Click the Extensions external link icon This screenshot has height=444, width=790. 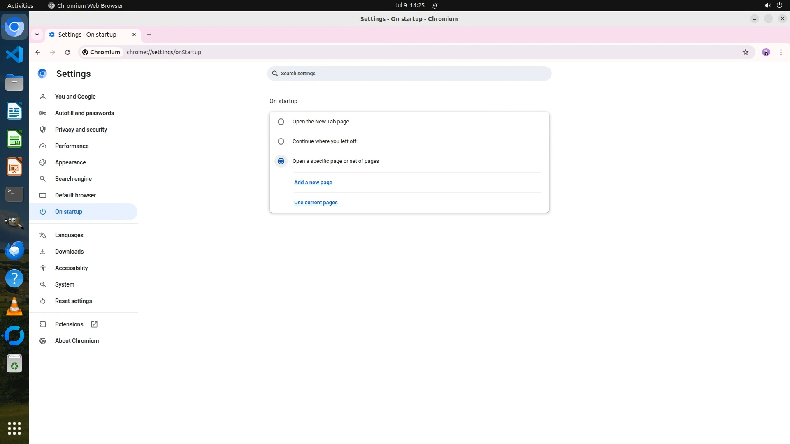(x=94, y=324)
